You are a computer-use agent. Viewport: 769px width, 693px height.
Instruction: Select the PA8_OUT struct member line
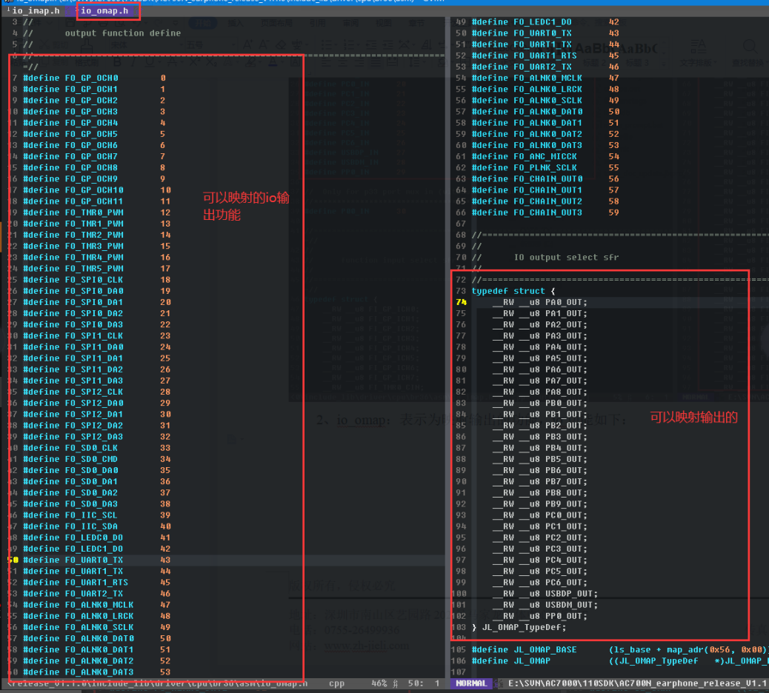click(x=539, y=392)
